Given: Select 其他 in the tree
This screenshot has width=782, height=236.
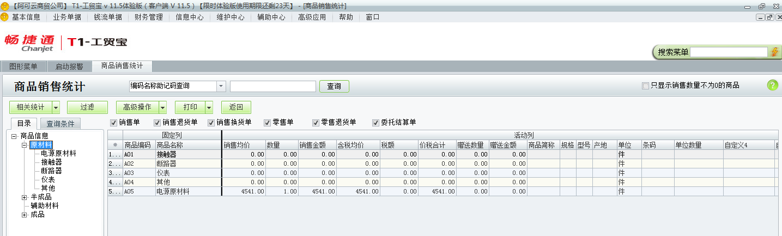Looking at the screenshot, I should [x=48, y=188].
